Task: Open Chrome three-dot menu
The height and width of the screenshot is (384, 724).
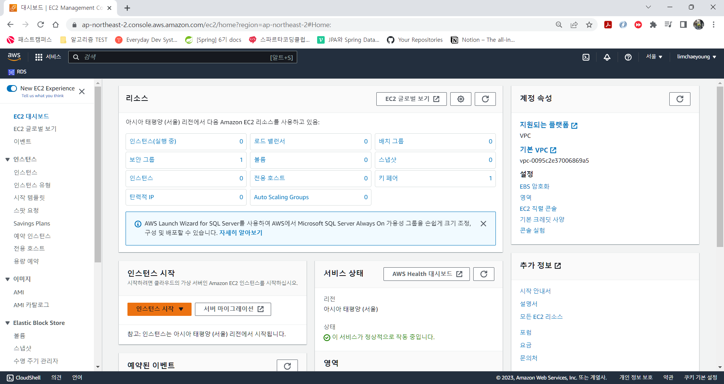Action: (x=713, y=25)
